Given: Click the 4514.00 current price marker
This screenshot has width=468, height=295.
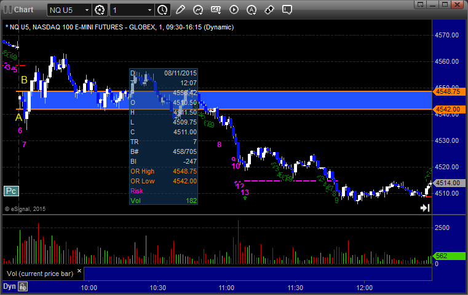Looking at the screenshot, I should click(448, 183).
